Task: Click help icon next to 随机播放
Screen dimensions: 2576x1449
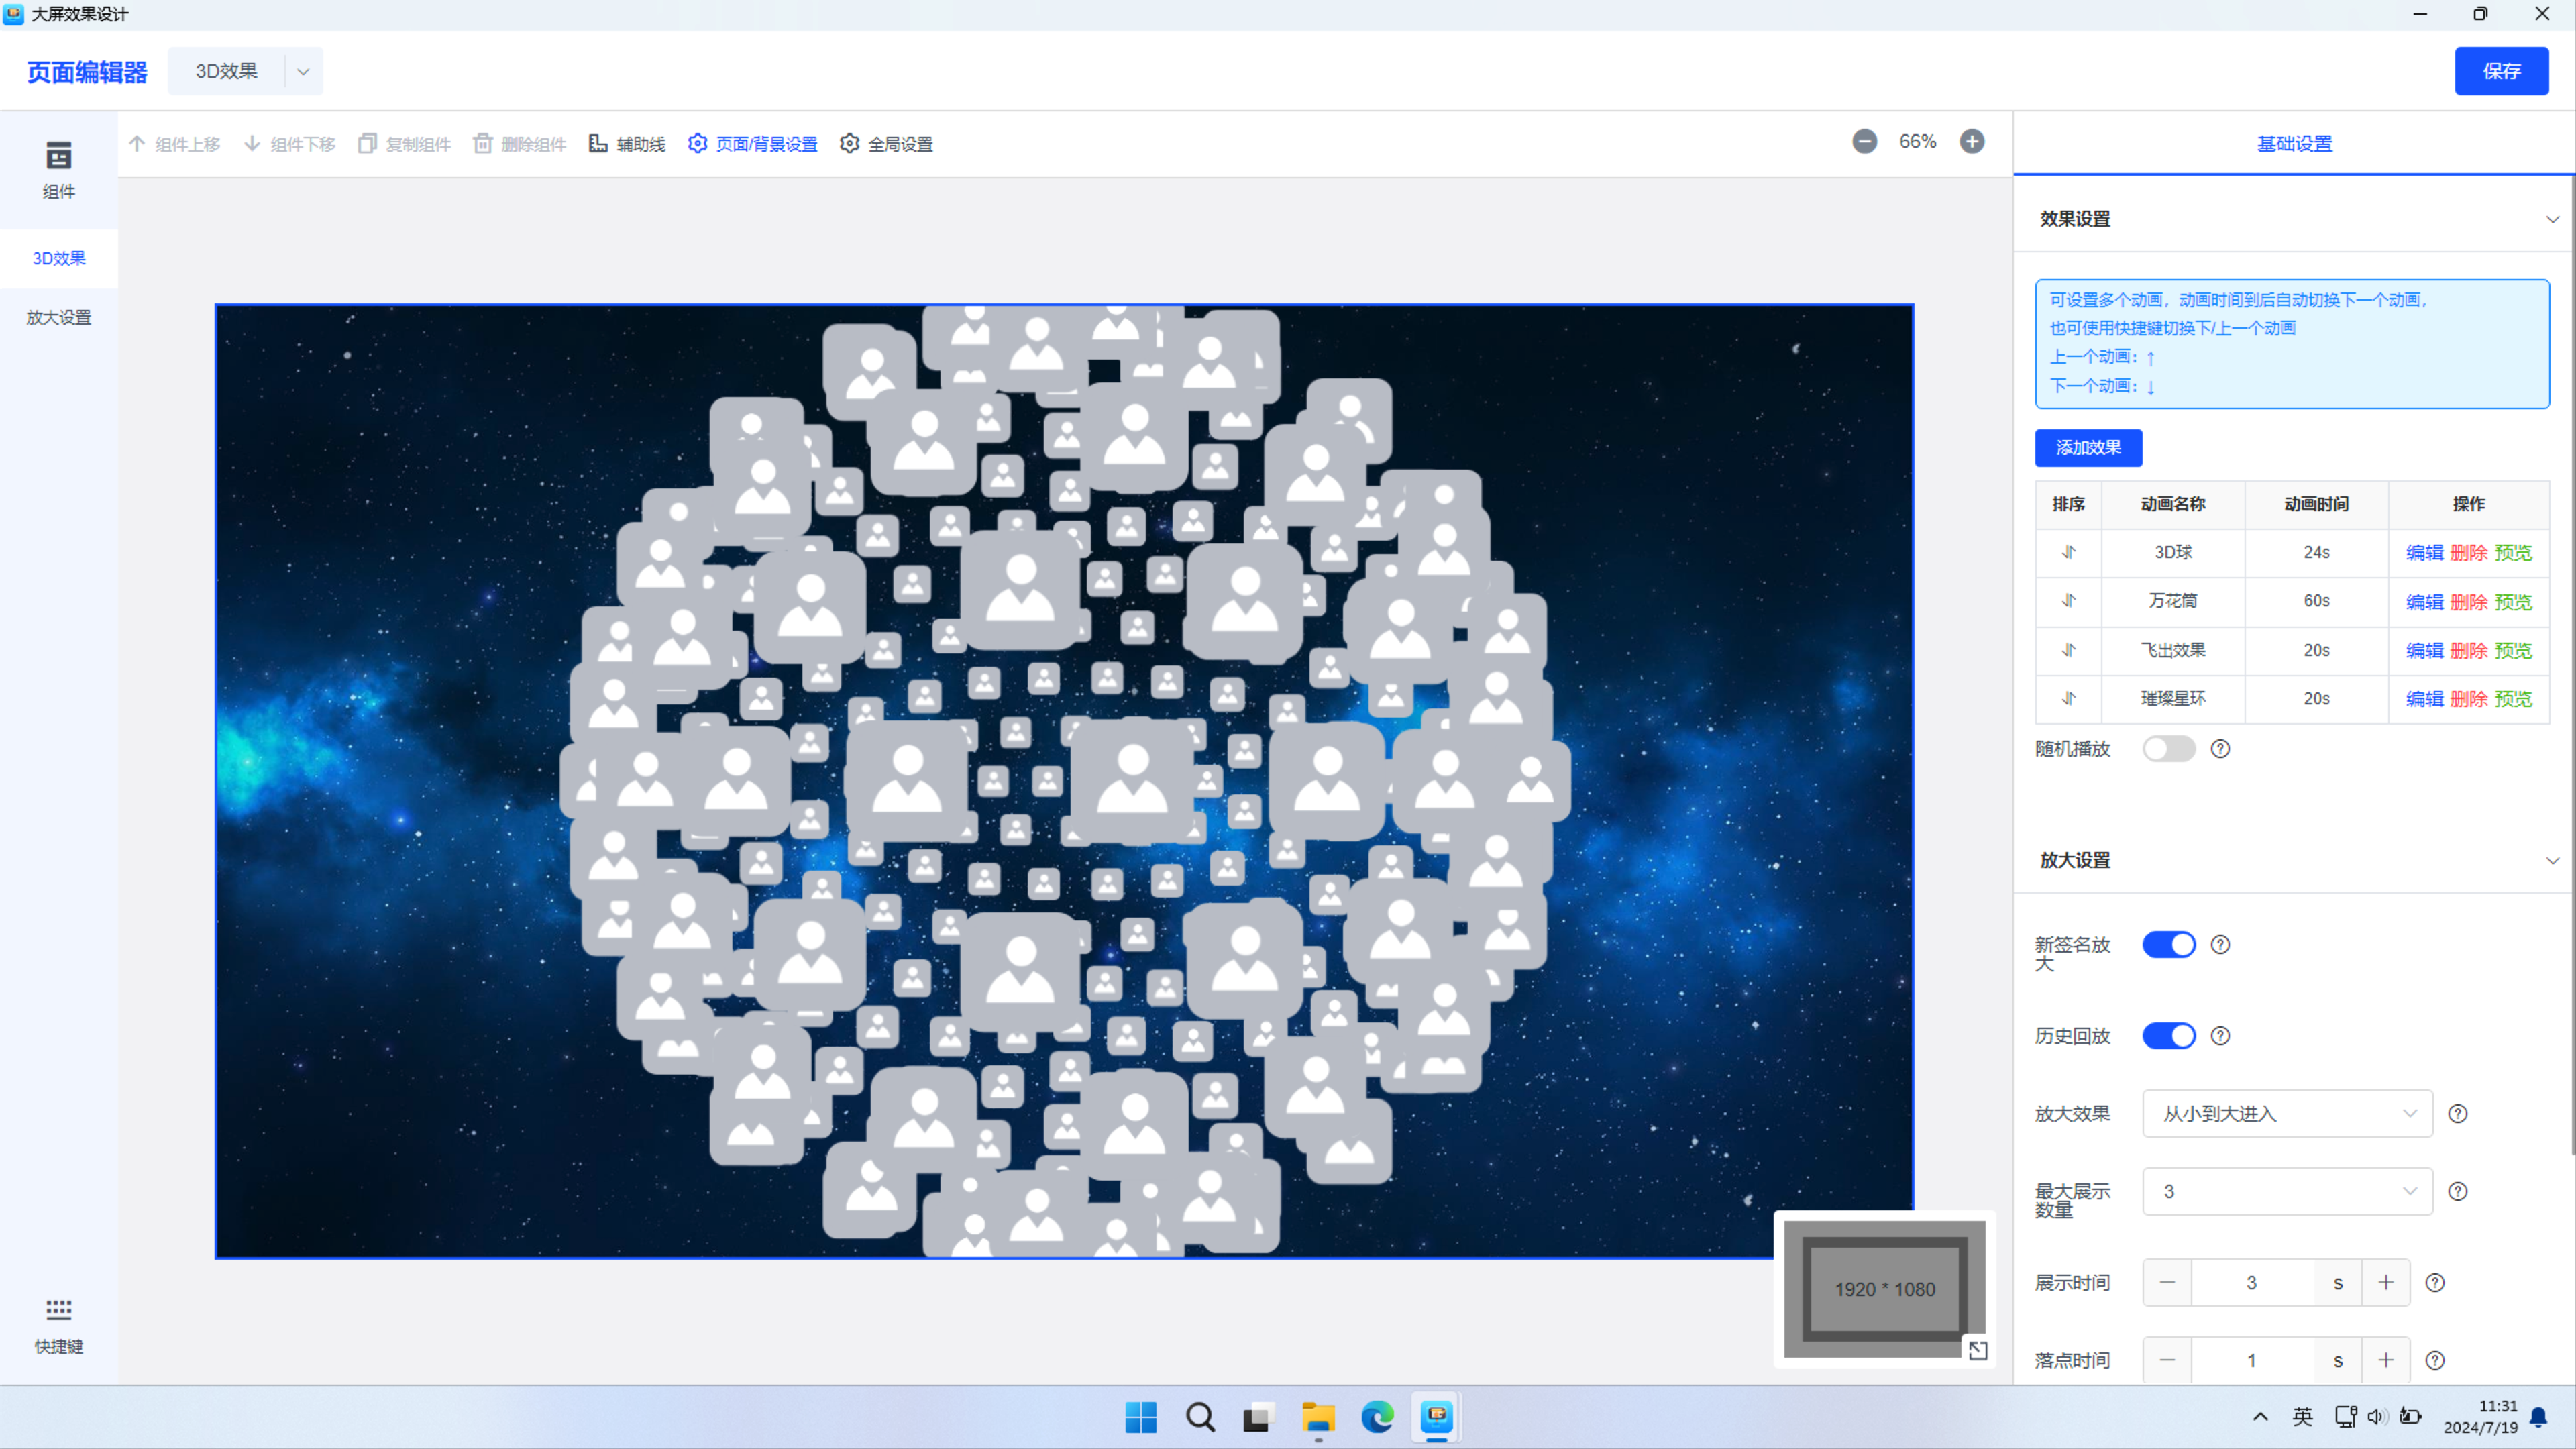Action: [2220, 749]
